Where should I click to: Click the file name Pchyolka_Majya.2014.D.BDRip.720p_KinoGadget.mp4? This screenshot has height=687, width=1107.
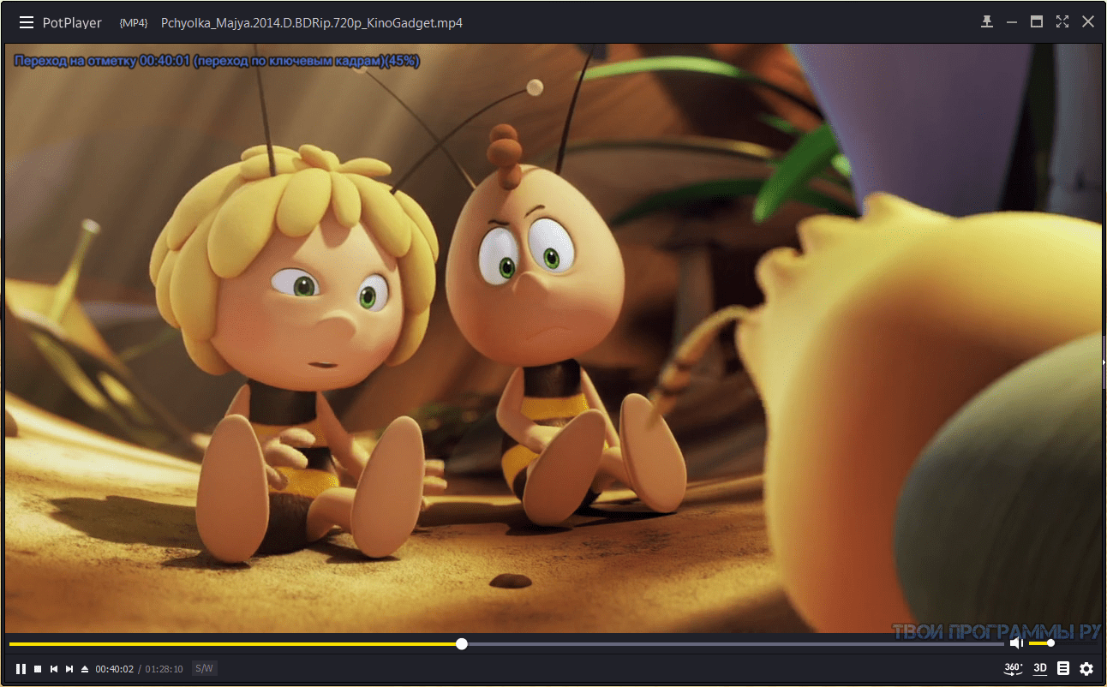click(x=312, y=23)
